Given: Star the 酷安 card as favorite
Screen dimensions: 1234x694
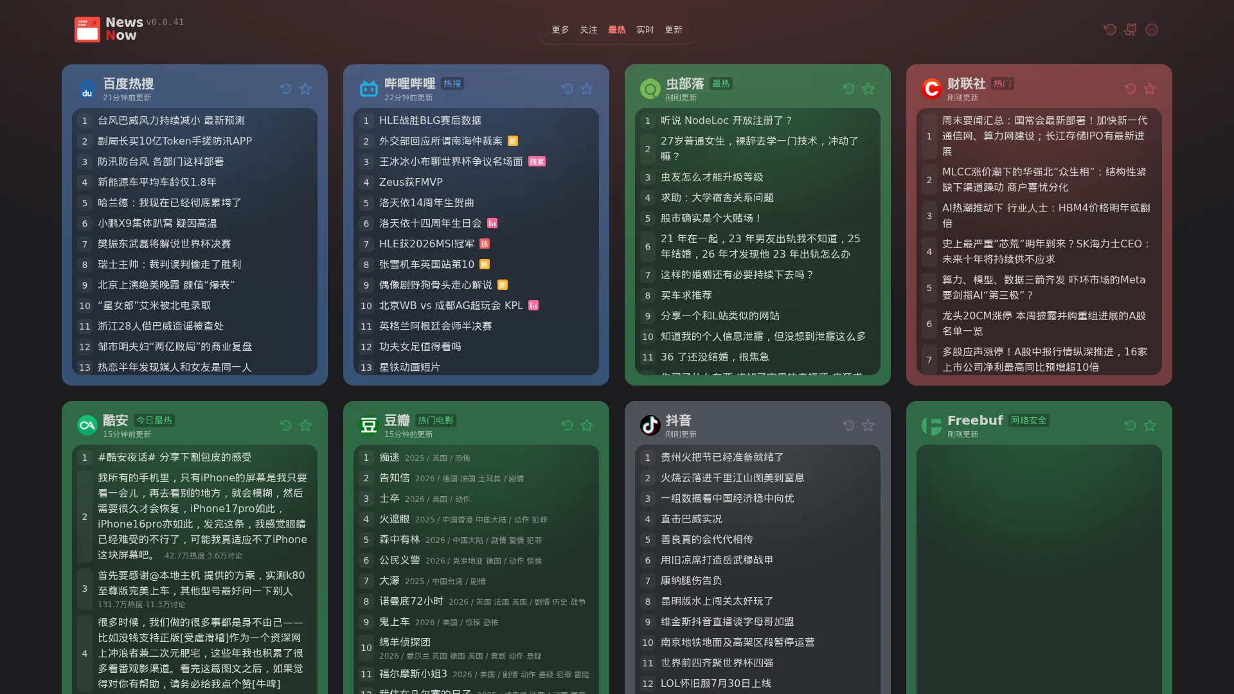Looking at the screenshot, I should [x=305, y=425].
